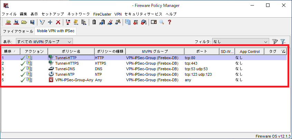Viewport: 292px width, 139px height.
Task: Sort by the ポート column header
Action: [x=202, y=52]
